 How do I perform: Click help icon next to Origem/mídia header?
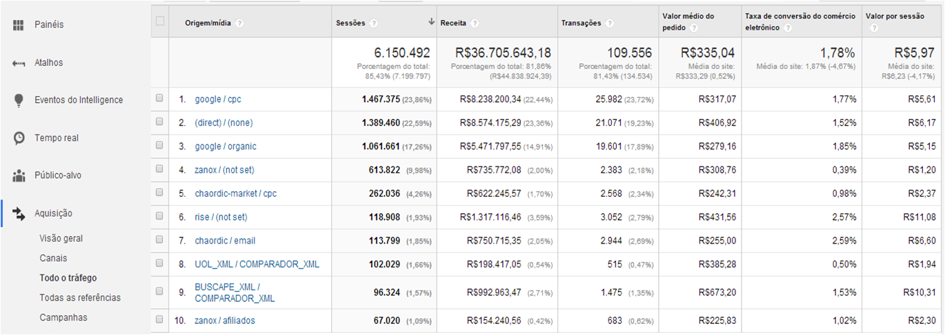coord(239,23)
